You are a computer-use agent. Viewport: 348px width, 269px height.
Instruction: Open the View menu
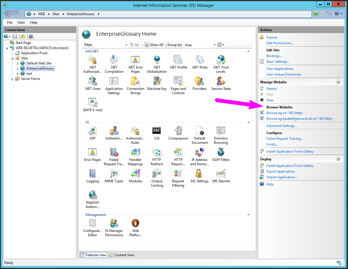pos(21,23)
